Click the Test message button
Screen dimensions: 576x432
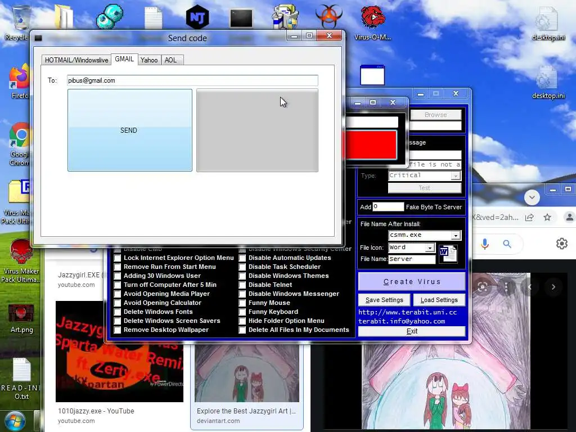[424, 188]
